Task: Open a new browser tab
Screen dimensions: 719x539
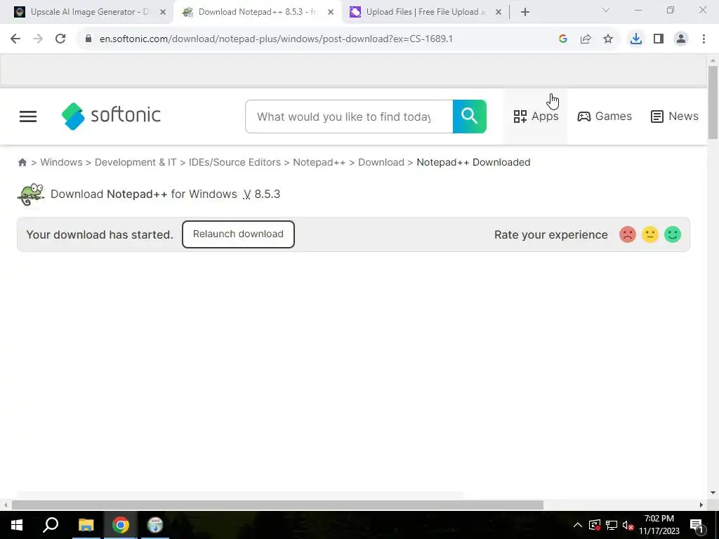Action: pos(525,13)
